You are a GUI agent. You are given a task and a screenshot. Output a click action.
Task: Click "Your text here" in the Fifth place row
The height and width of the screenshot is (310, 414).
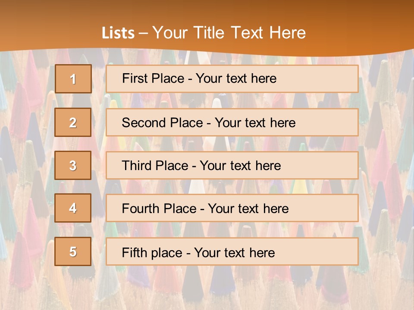pos(234,252)
